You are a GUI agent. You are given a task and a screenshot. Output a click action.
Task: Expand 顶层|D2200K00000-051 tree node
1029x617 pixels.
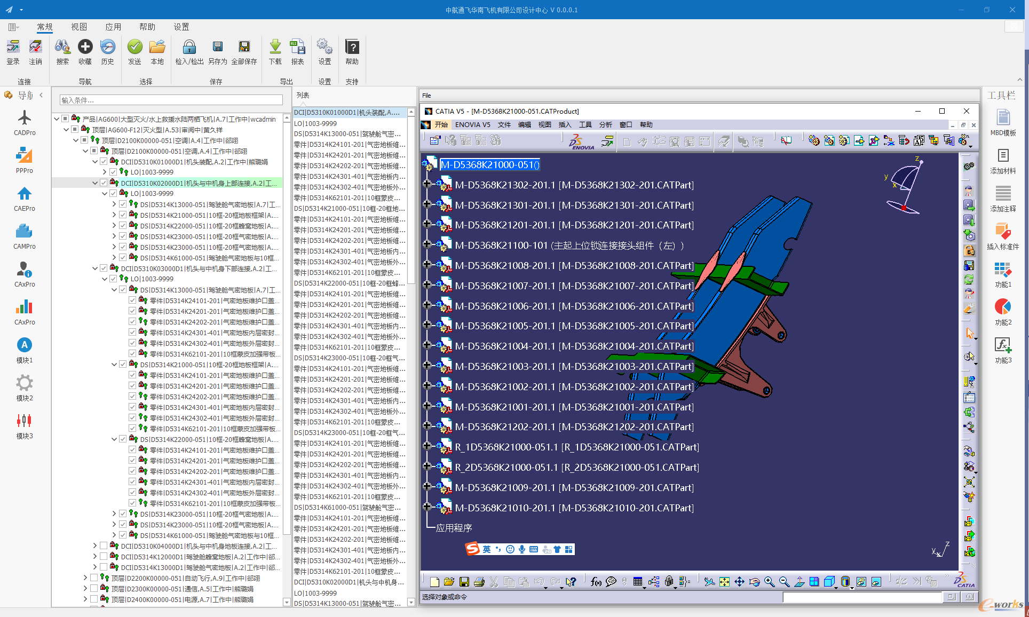pos(85,578)
